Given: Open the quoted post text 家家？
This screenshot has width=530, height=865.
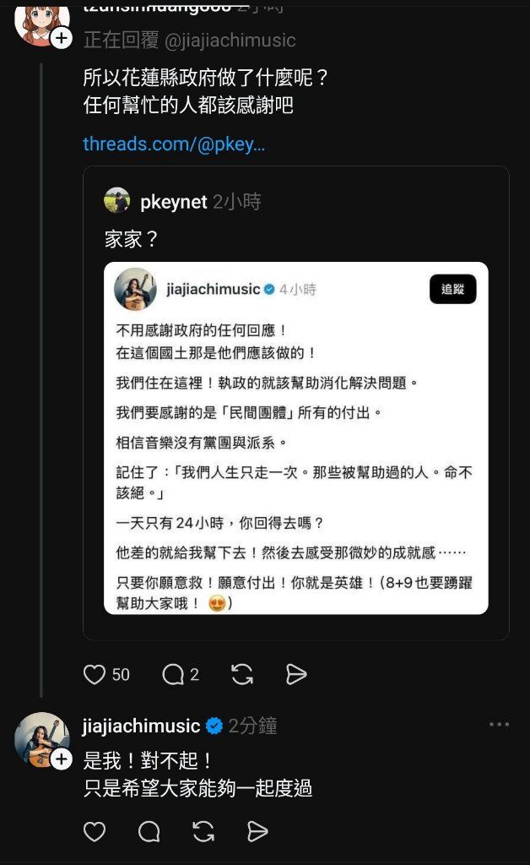Looking at the screenshot, I should 131,239.
